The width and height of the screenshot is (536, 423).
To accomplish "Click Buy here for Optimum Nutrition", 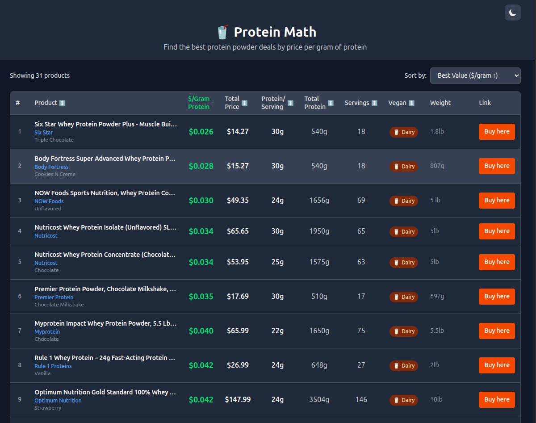I will [497, 400].
